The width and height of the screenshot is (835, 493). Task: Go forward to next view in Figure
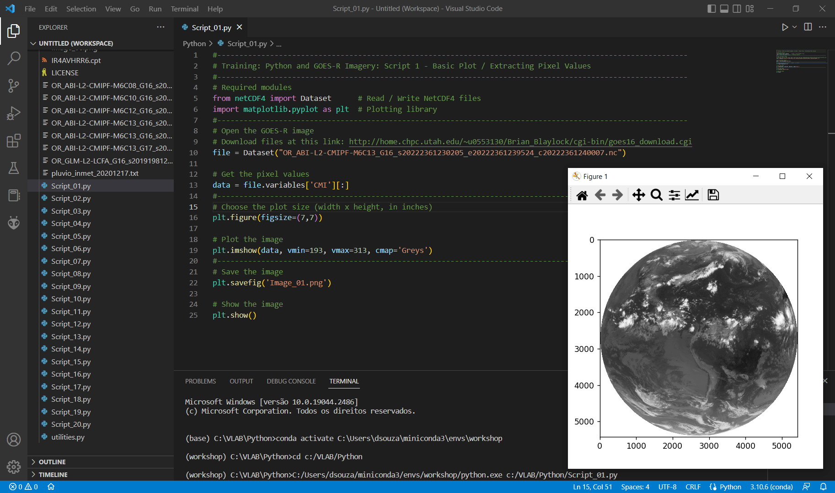617,195
